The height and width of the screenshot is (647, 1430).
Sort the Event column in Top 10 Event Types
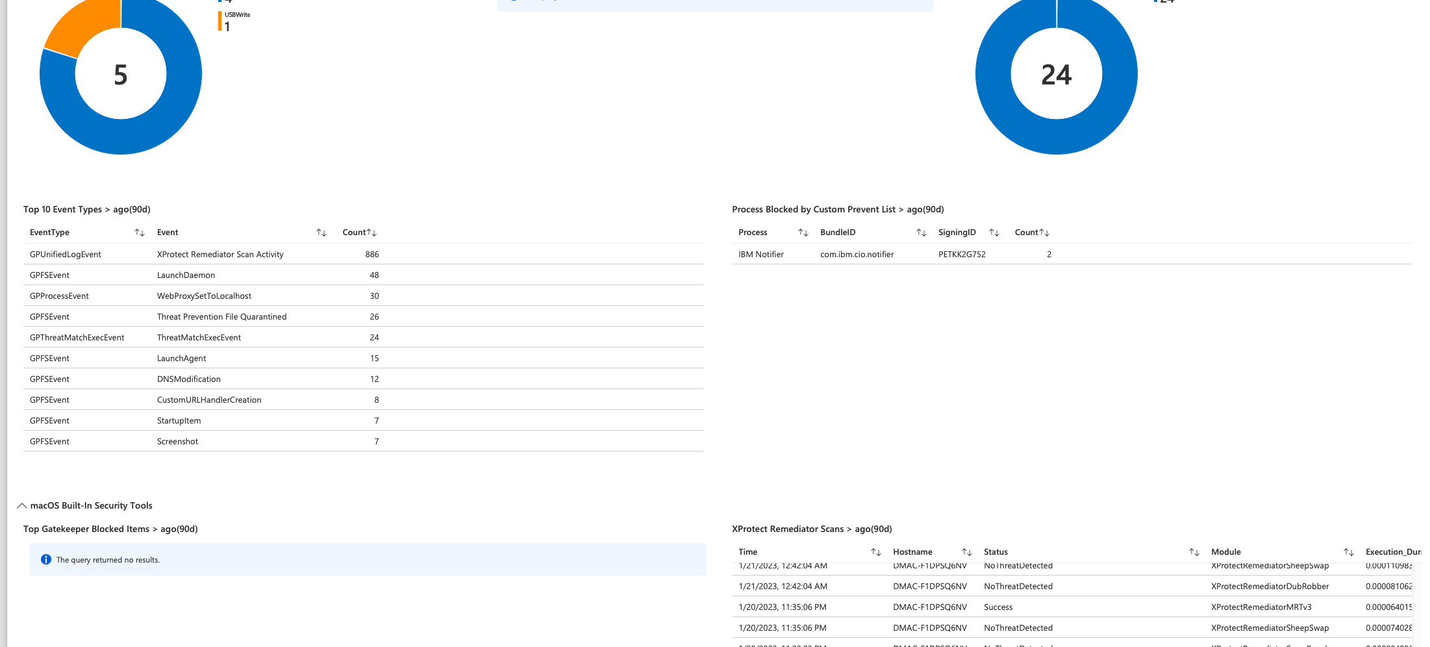[321, 232]
